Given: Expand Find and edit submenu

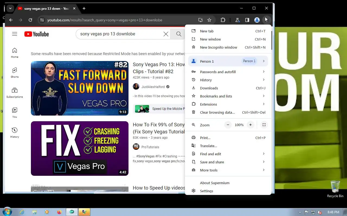Looking at the screenshot, I should pyautogui.click(x=228, y=154).
